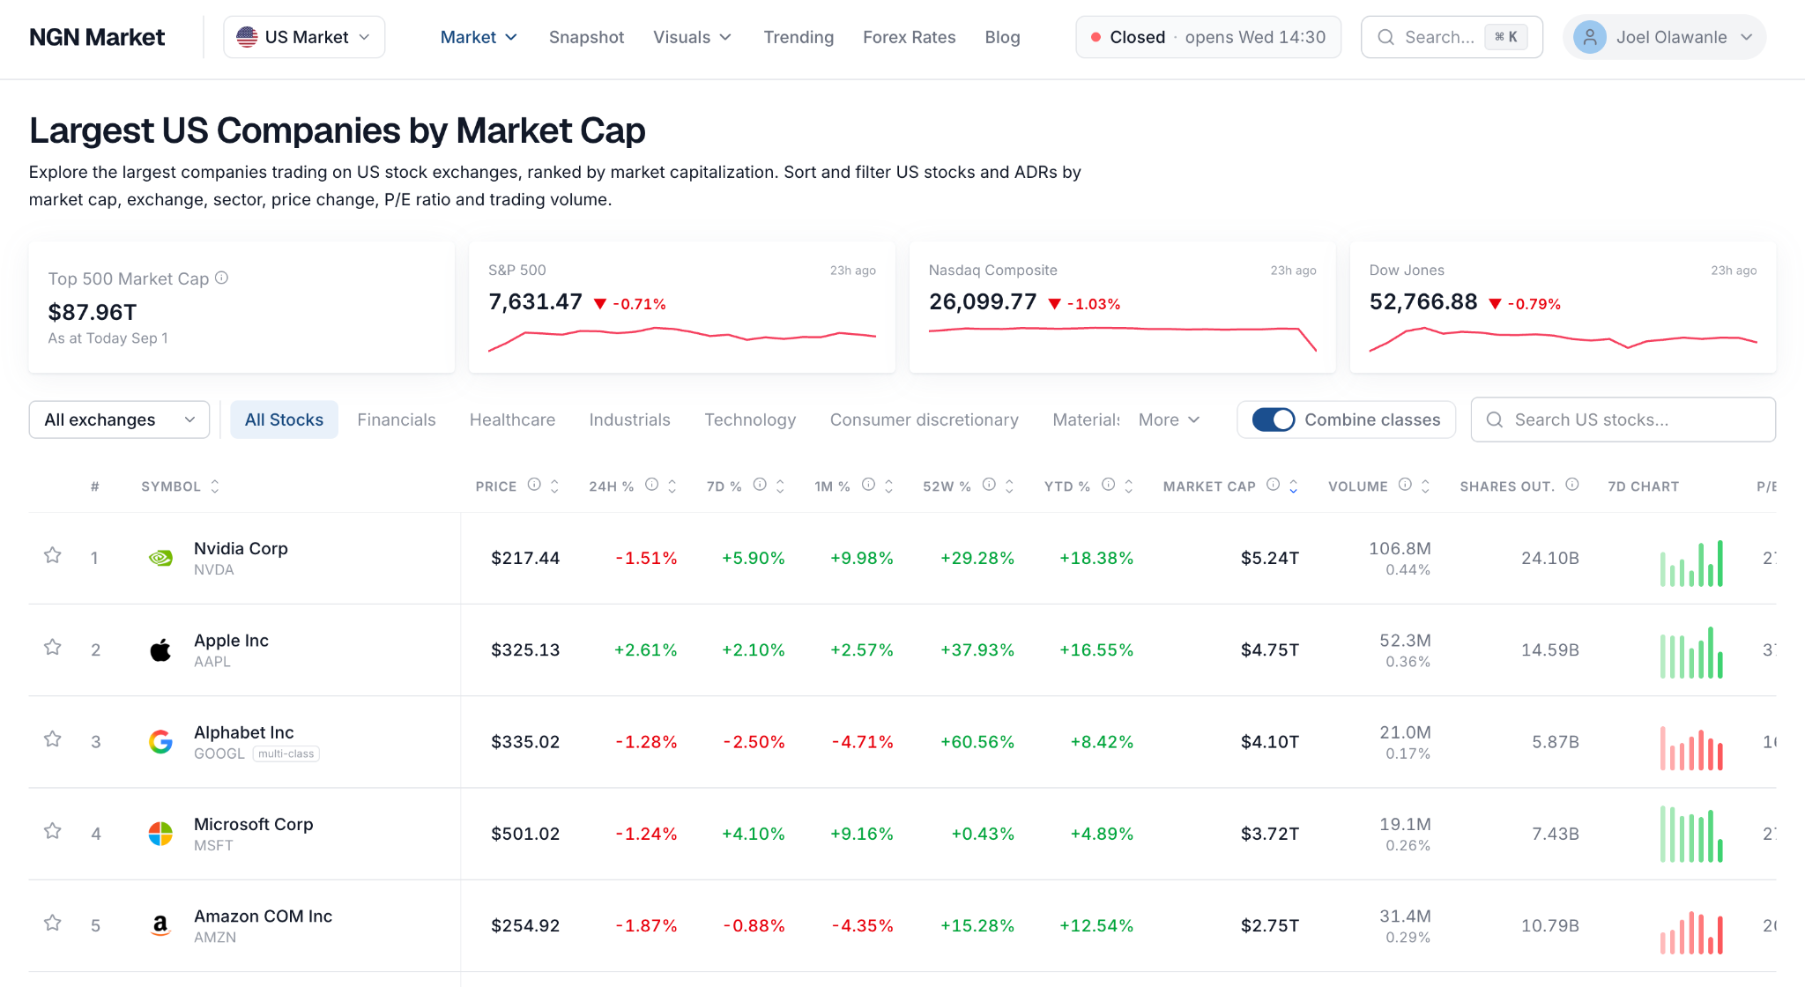Screen dimensions: 1805x987
Task: Sort by SYMBOL column arrows
Action: pyautogui.click(x=215, y=486)
